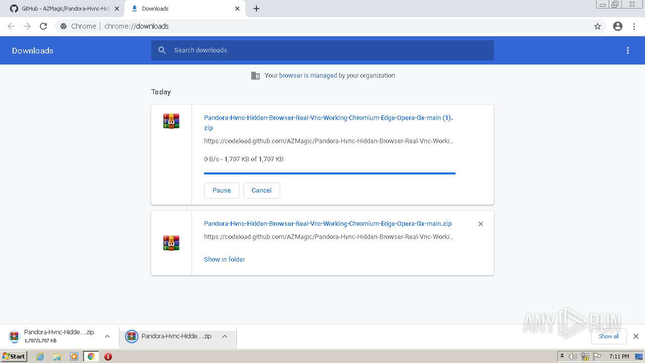645x363 pixels.
Task: Remove Gx-main.zip from downloads list
Action: (x=481, y=224)
